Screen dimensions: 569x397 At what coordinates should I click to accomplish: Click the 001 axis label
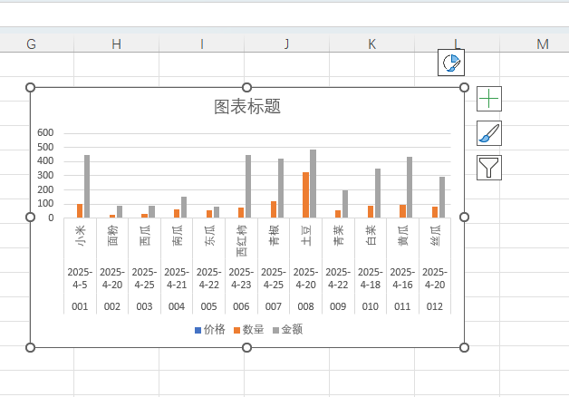[x=80, y=306]
